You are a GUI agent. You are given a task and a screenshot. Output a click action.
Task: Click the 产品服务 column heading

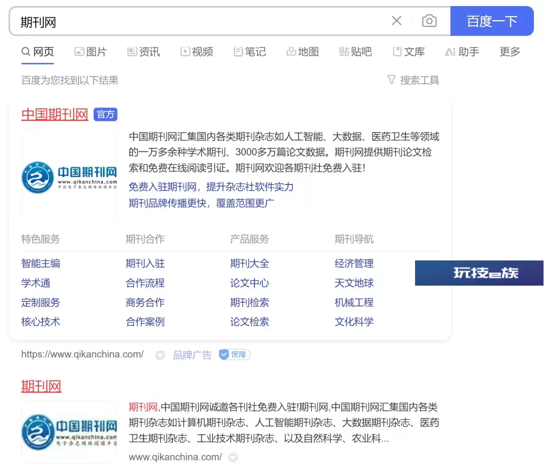(249, 239)
